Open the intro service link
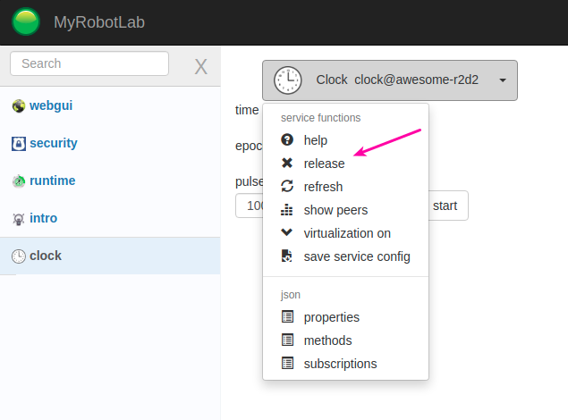The width and height of the screenshot is (568, 420). (x=44, y=218)
